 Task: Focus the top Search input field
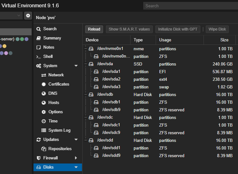tap(191, 6)
